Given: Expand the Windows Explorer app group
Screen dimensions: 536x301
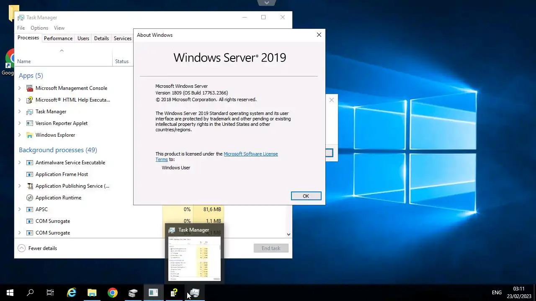Looking at the screenshot, I should (x=20, y=135).
